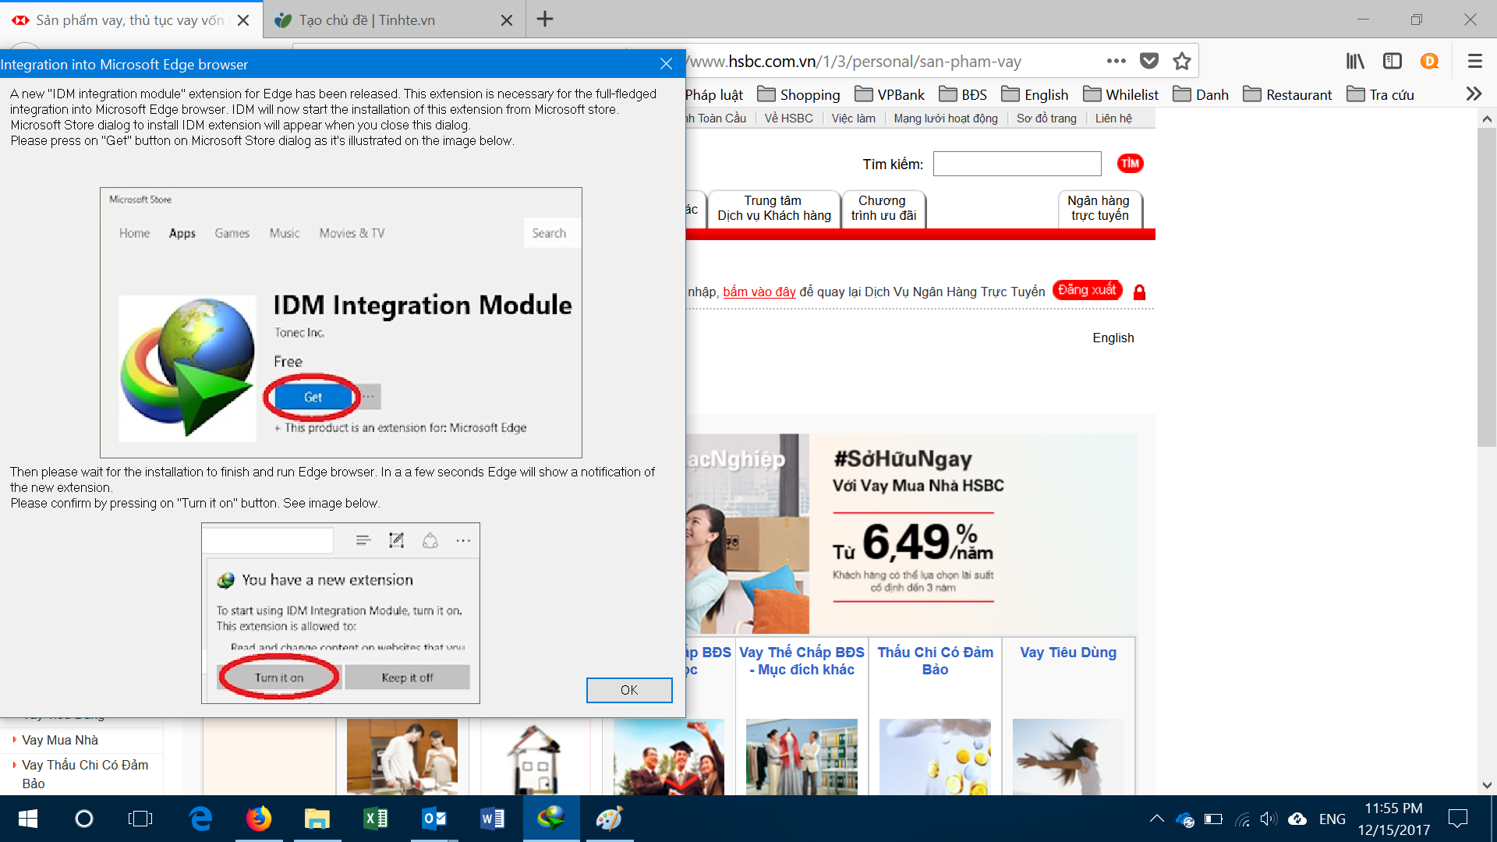Expand Chương trình ưu đãi menu
This screenshot has width=1497, height=842.
(x=882, y=209)
